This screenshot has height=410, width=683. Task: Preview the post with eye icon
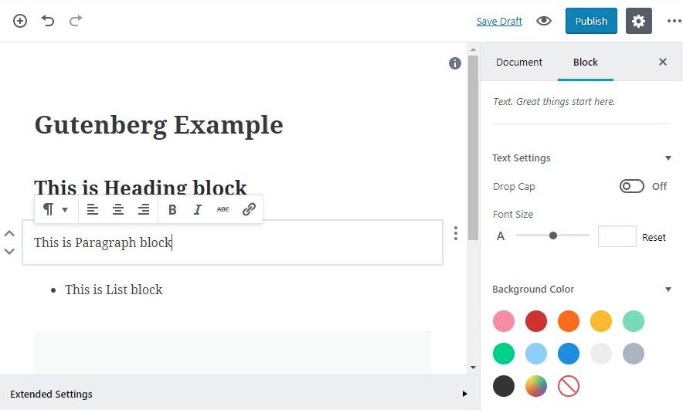pos(544,21)
